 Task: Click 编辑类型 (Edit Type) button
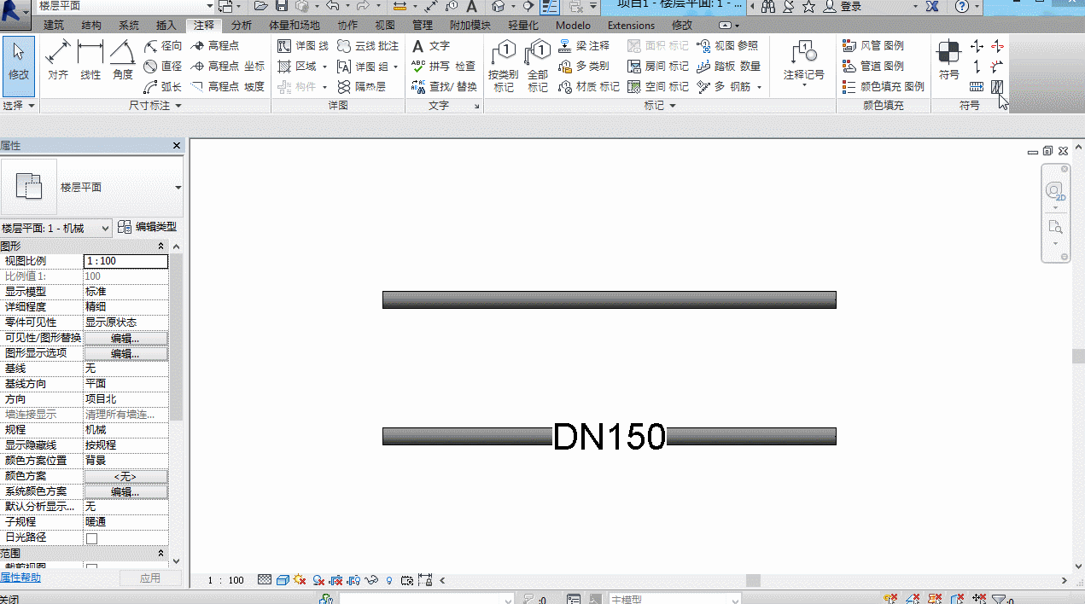pyautogui.click(x=147, y=227)
